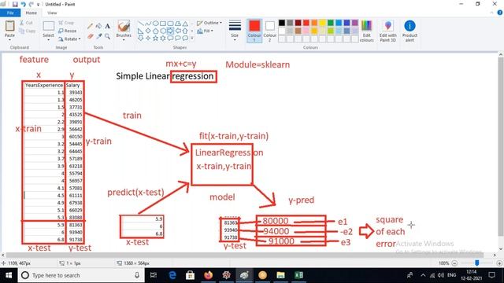Click the Windows Start button

tap(9, 275)
